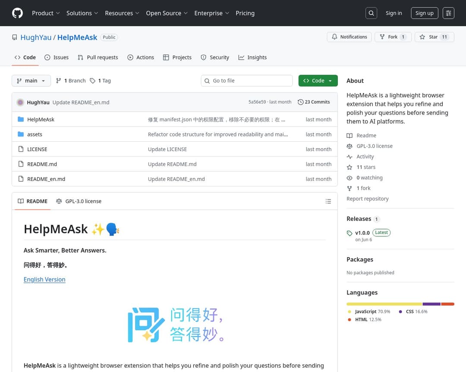This screenshot has height=372, width=466.
Task: Click the tag icon beside 1 Tag
Action: pyautogui.click(x=93, y=81)
